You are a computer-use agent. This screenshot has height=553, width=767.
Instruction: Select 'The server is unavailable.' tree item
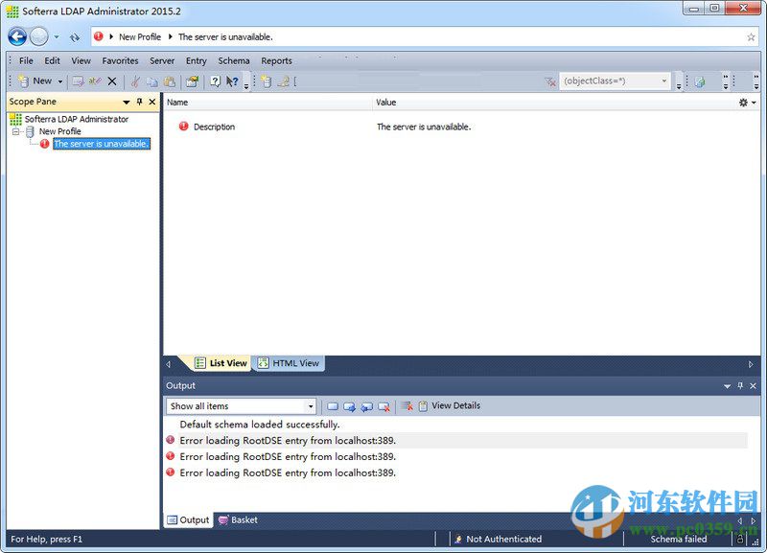point(101,144)
